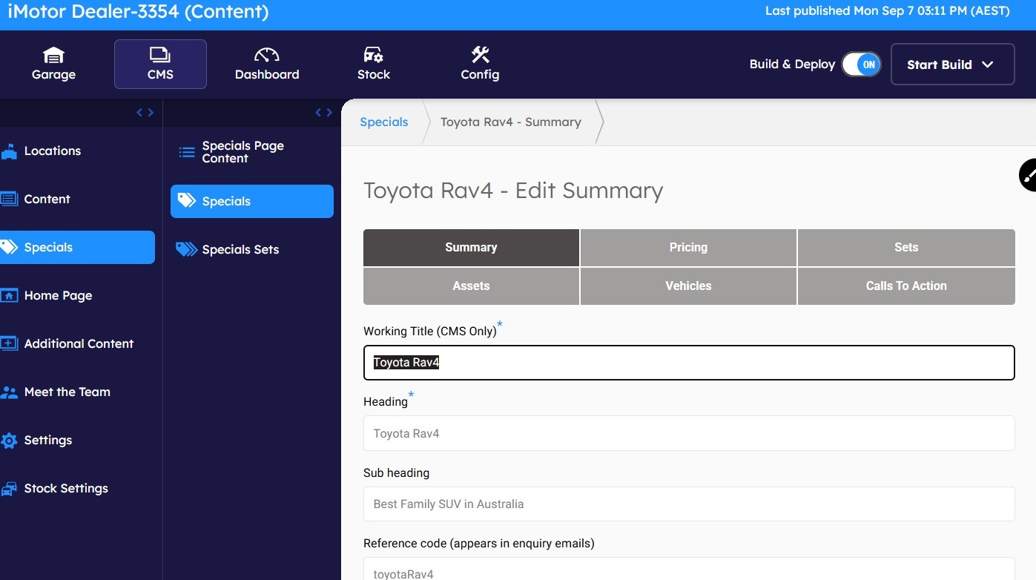
Task: Open Home Page in the sidebar
Action: [77, 295]
